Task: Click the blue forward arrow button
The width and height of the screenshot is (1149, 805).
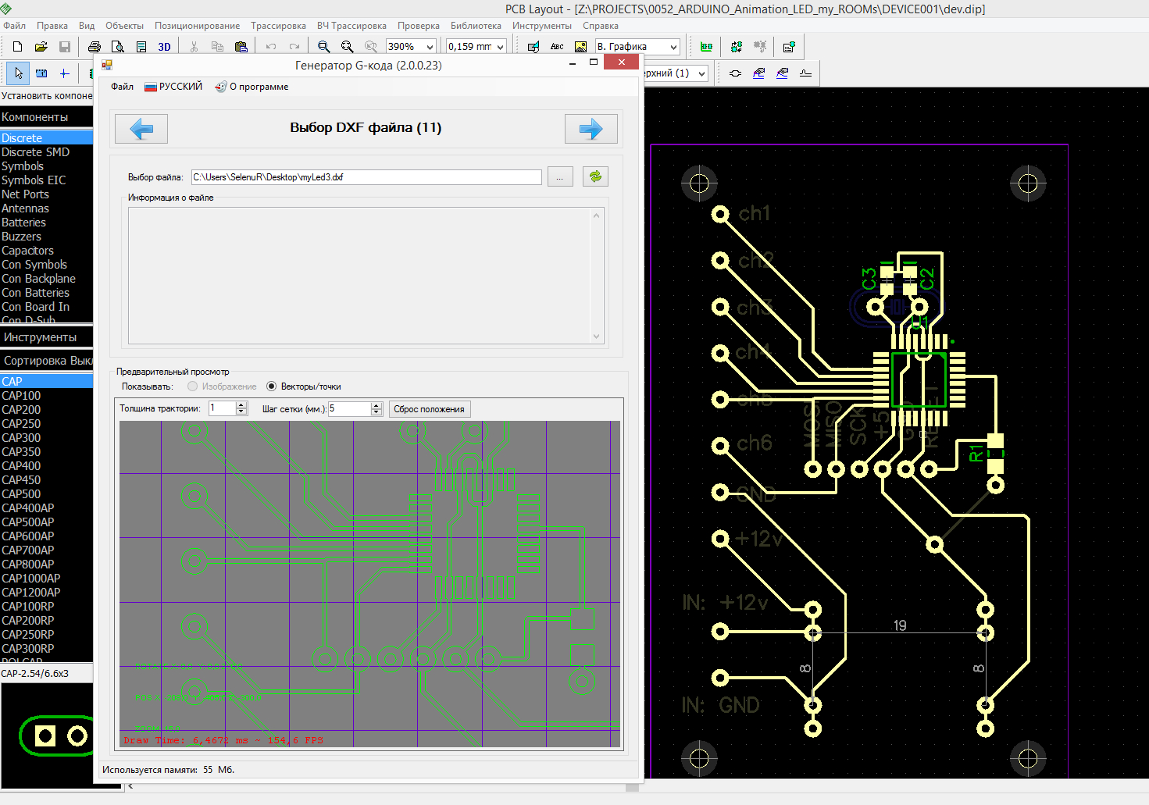Action: [591, 129]
